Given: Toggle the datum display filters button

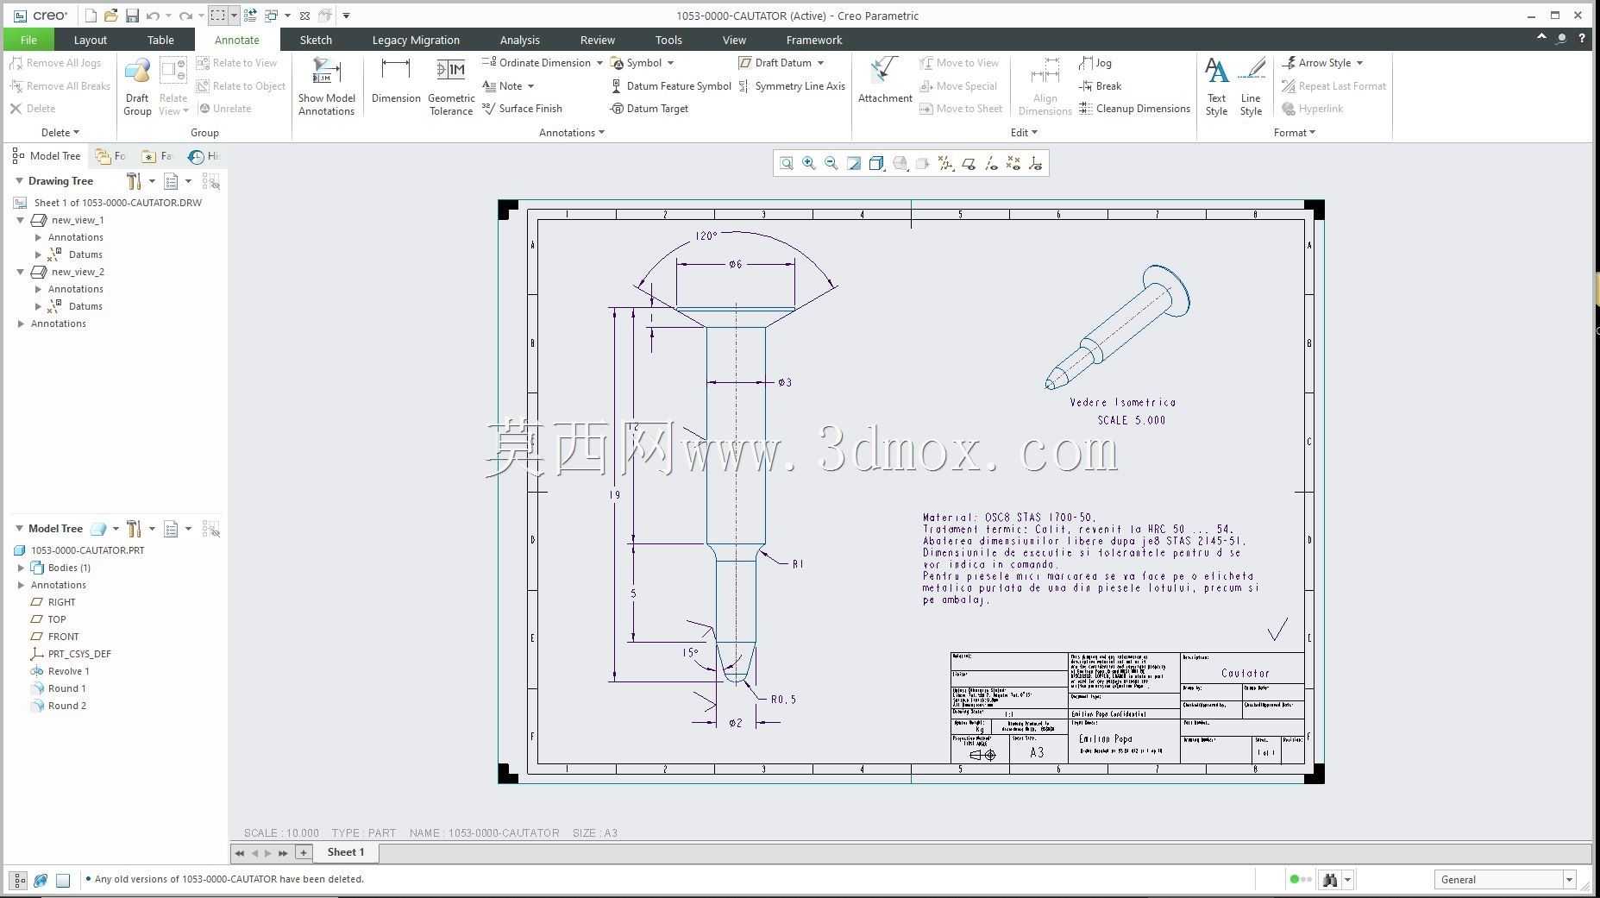Looking at the screenshot, I should coord(946,163).
